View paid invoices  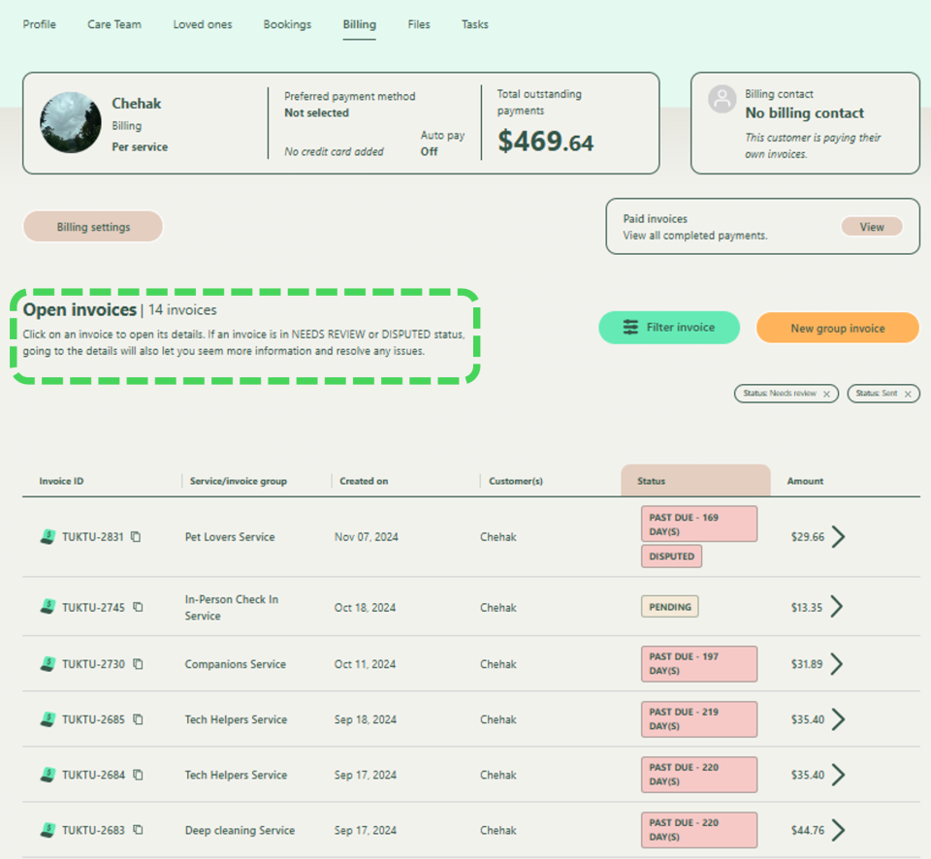click(x=871, y=227)
